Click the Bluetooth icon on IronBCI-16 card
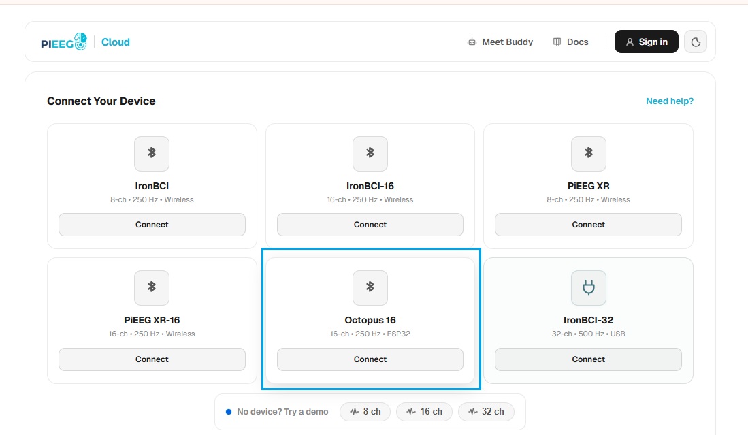 tap(370, 154)
